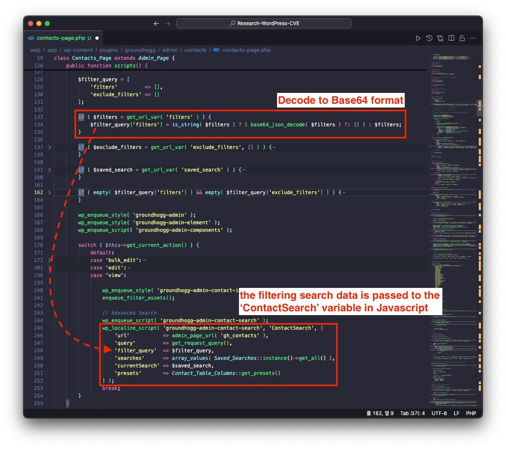Expand the folded 'bulk_edit' case at line 172

click(49, 260)
